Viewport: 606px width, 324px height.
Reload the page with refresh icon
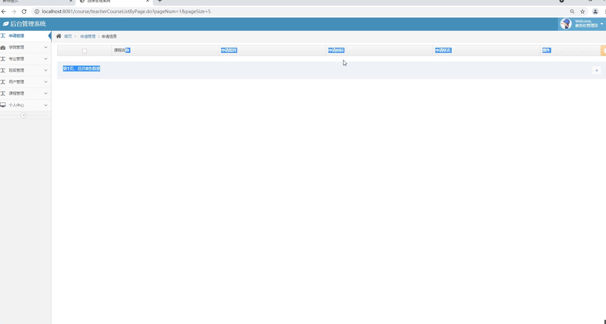[x=24, y=12]
